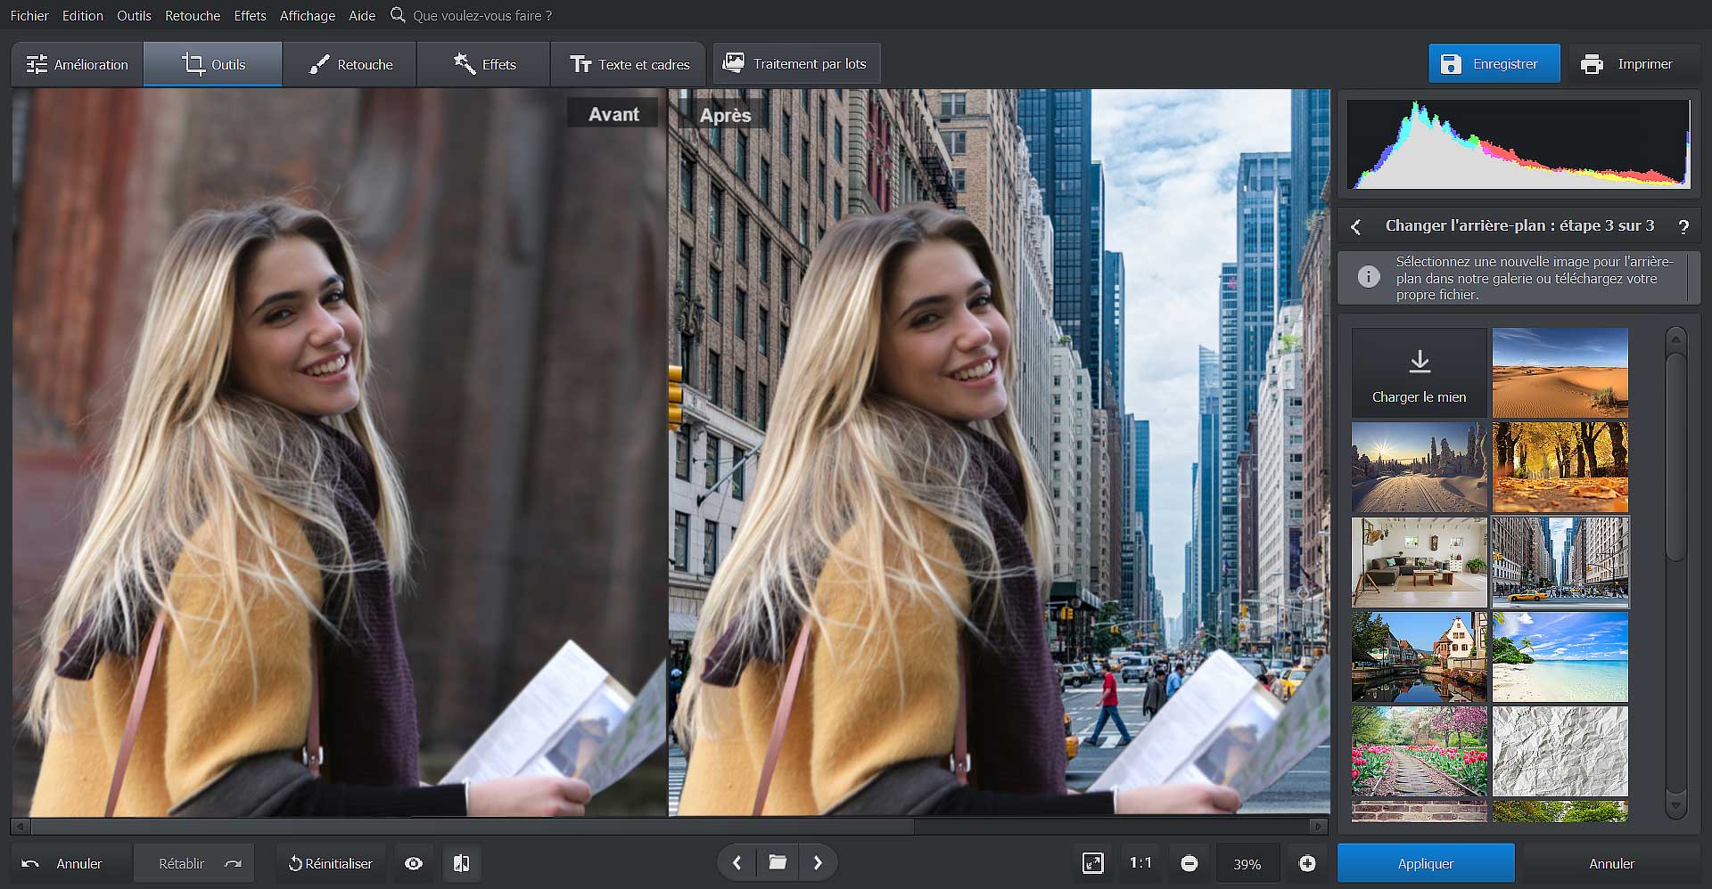
Task: Go to the previous photo arrow
Action: [737, 862]
